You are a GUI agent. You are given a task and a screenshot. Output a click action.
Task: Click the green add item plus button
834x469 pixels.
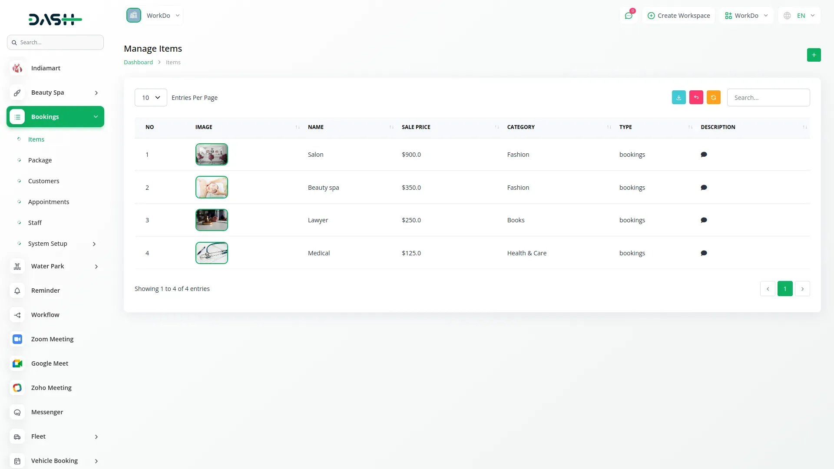pos(814,55)
